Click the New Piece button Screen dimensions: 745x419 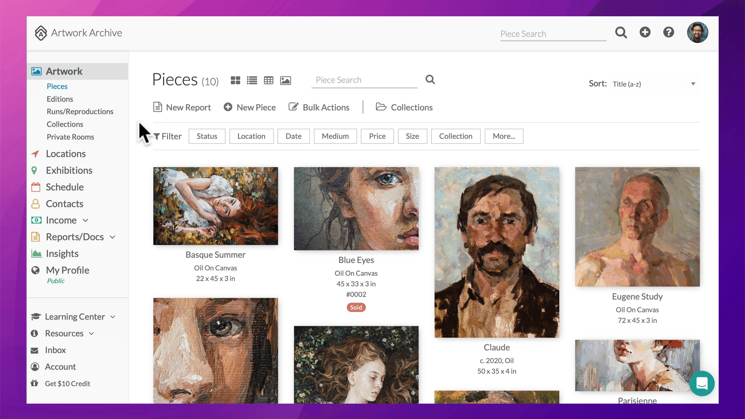pos(250,107)
